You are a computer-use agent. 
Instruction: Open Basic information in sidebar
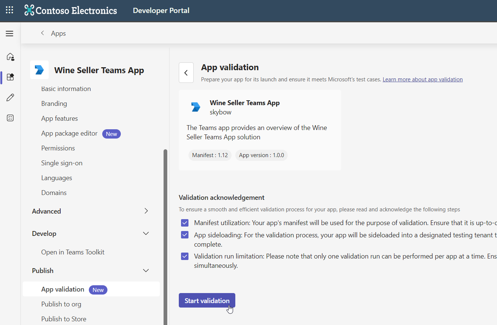coord(66,89)
